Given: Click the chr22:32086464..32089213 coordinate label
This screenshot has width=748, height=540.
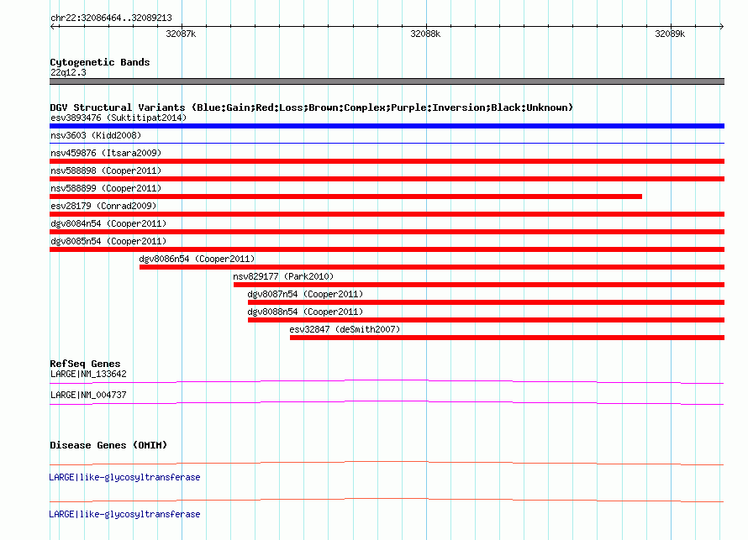Looking at the screenshot, I should point(111,18).
